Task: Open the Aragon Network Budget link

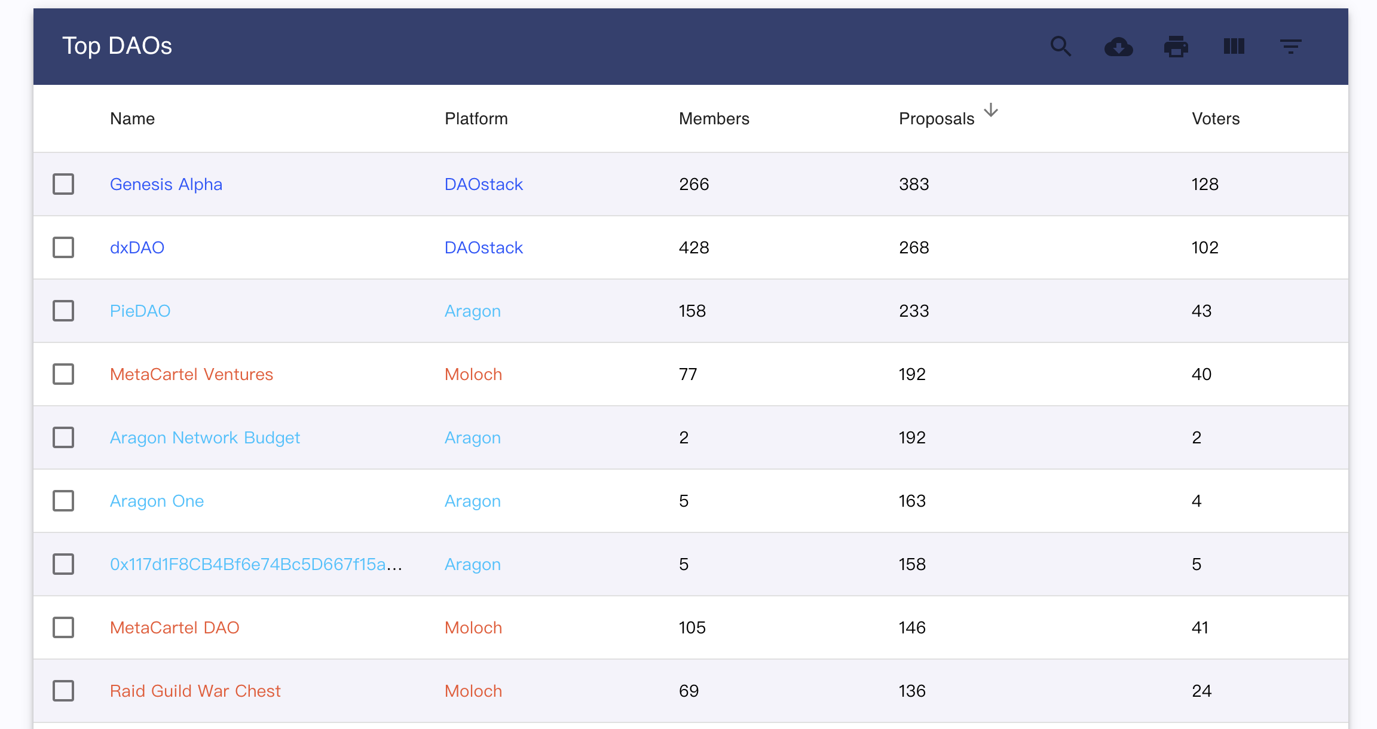Action: click(x=204, y=437)
